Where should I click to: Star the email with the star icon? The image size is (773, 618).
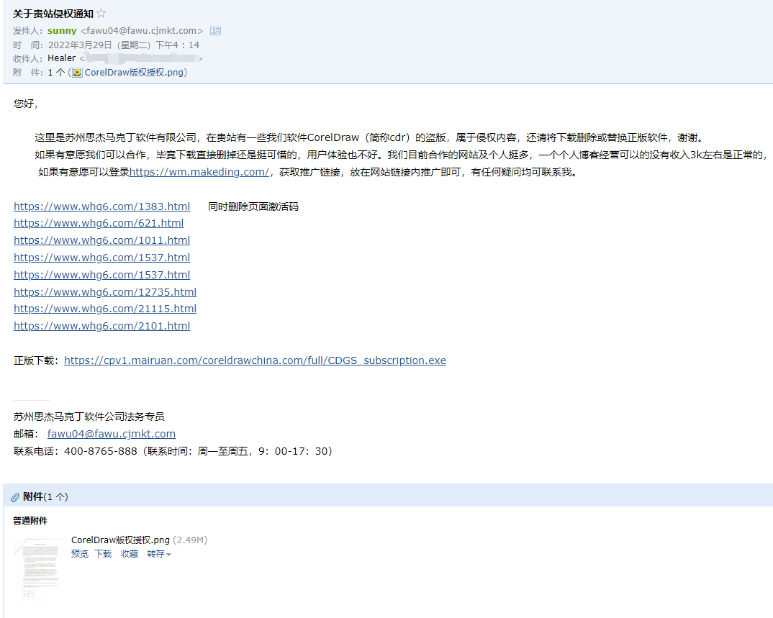pos(101,13)
